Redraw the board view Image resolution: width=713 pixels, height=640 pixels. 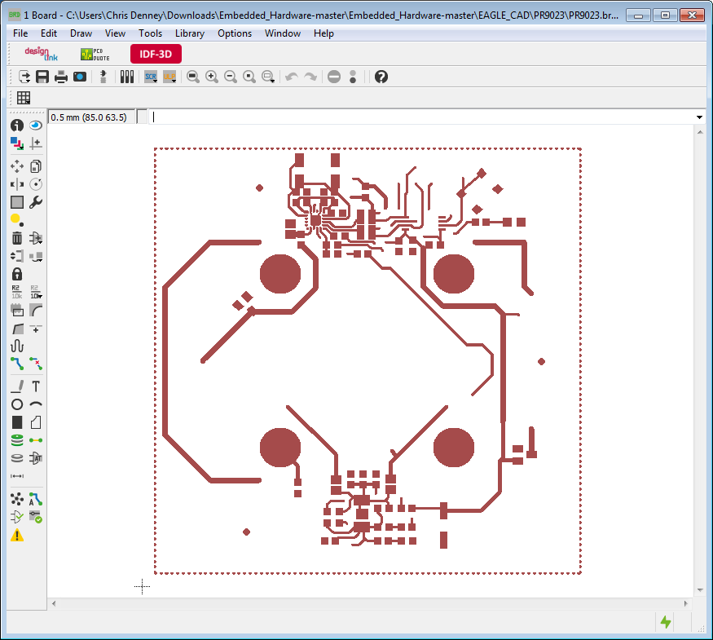249,77
